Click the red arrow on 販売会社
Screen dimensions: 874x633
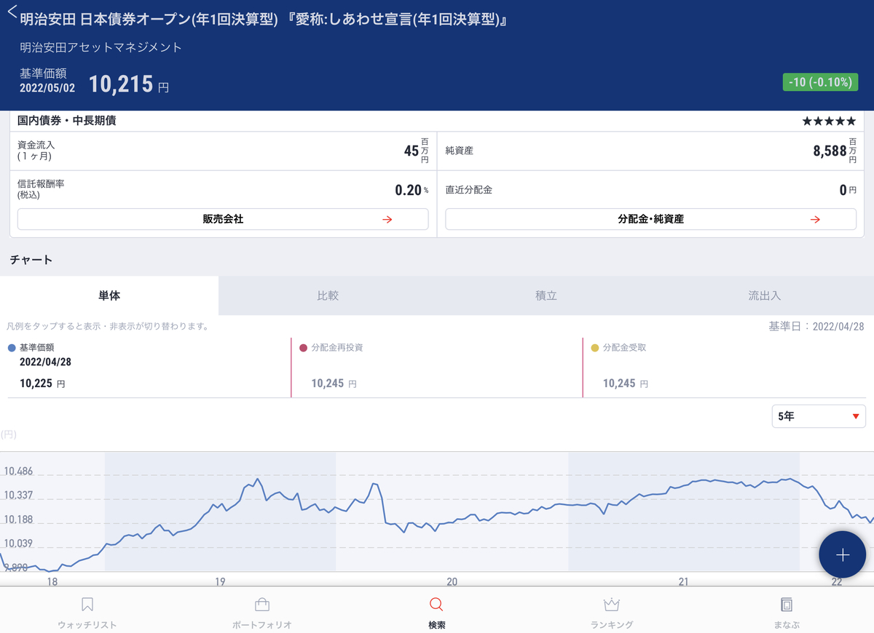(387, 219)
